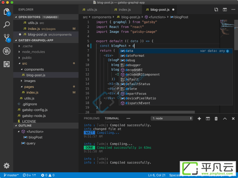The width and height of the screenshot is (238, 178).
Task: Open gatsby-config.js file
Action: [46, 110]
